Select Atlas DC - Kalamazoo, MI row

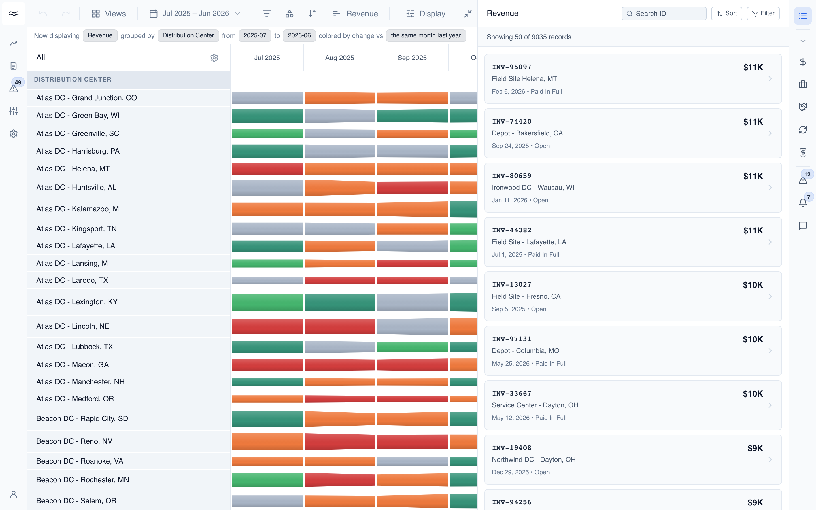point(128,209)
